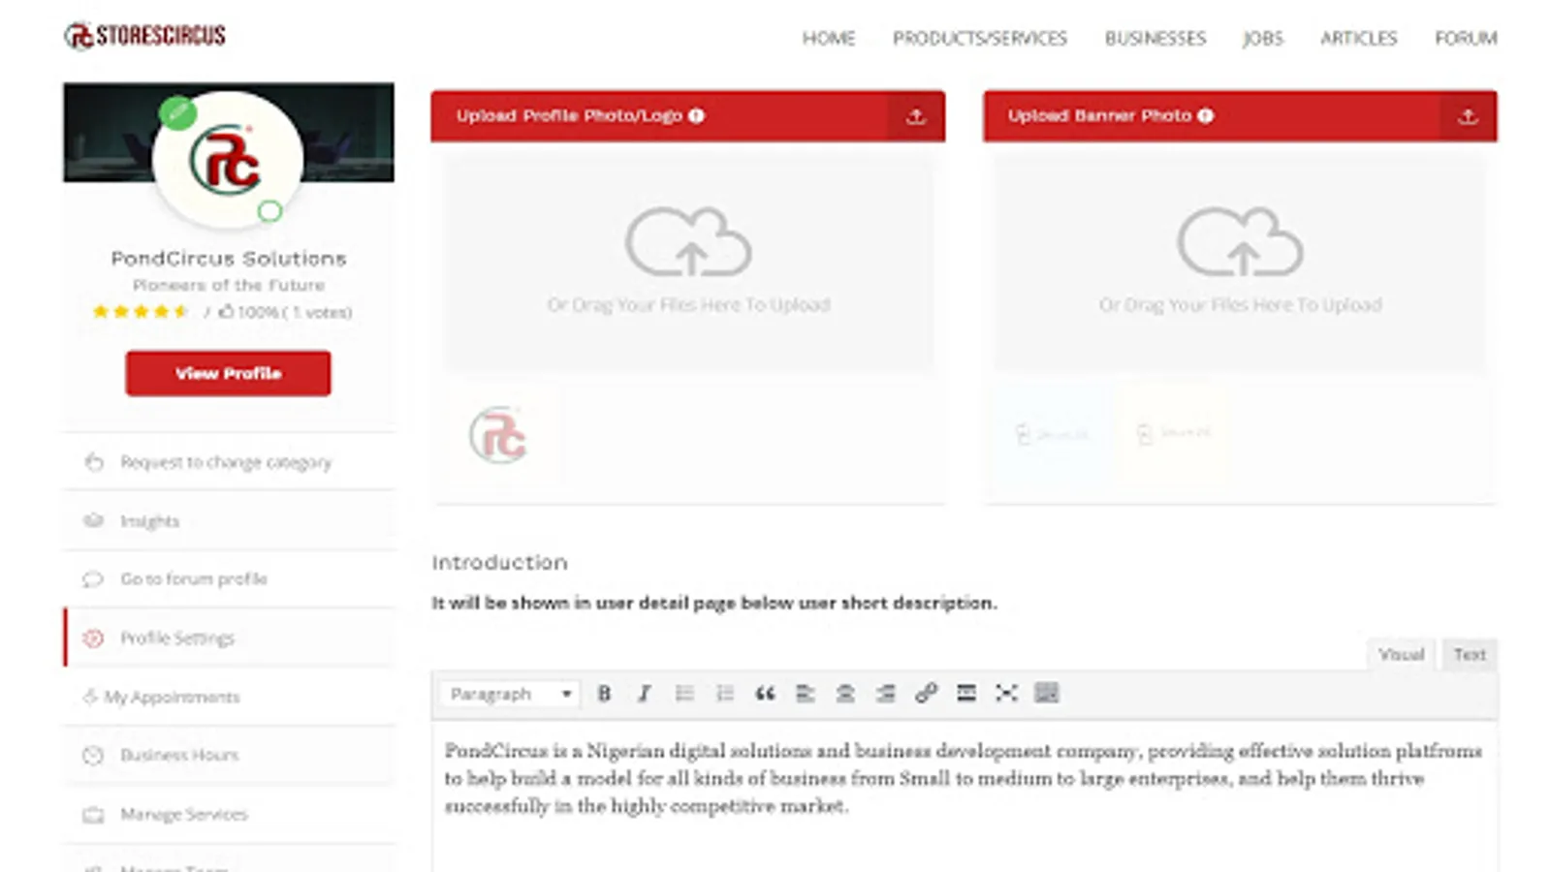This screenshot has width=1551, height=872.
Task: Toggle bold formatting in the editor
Action: [x=604, y=694]
